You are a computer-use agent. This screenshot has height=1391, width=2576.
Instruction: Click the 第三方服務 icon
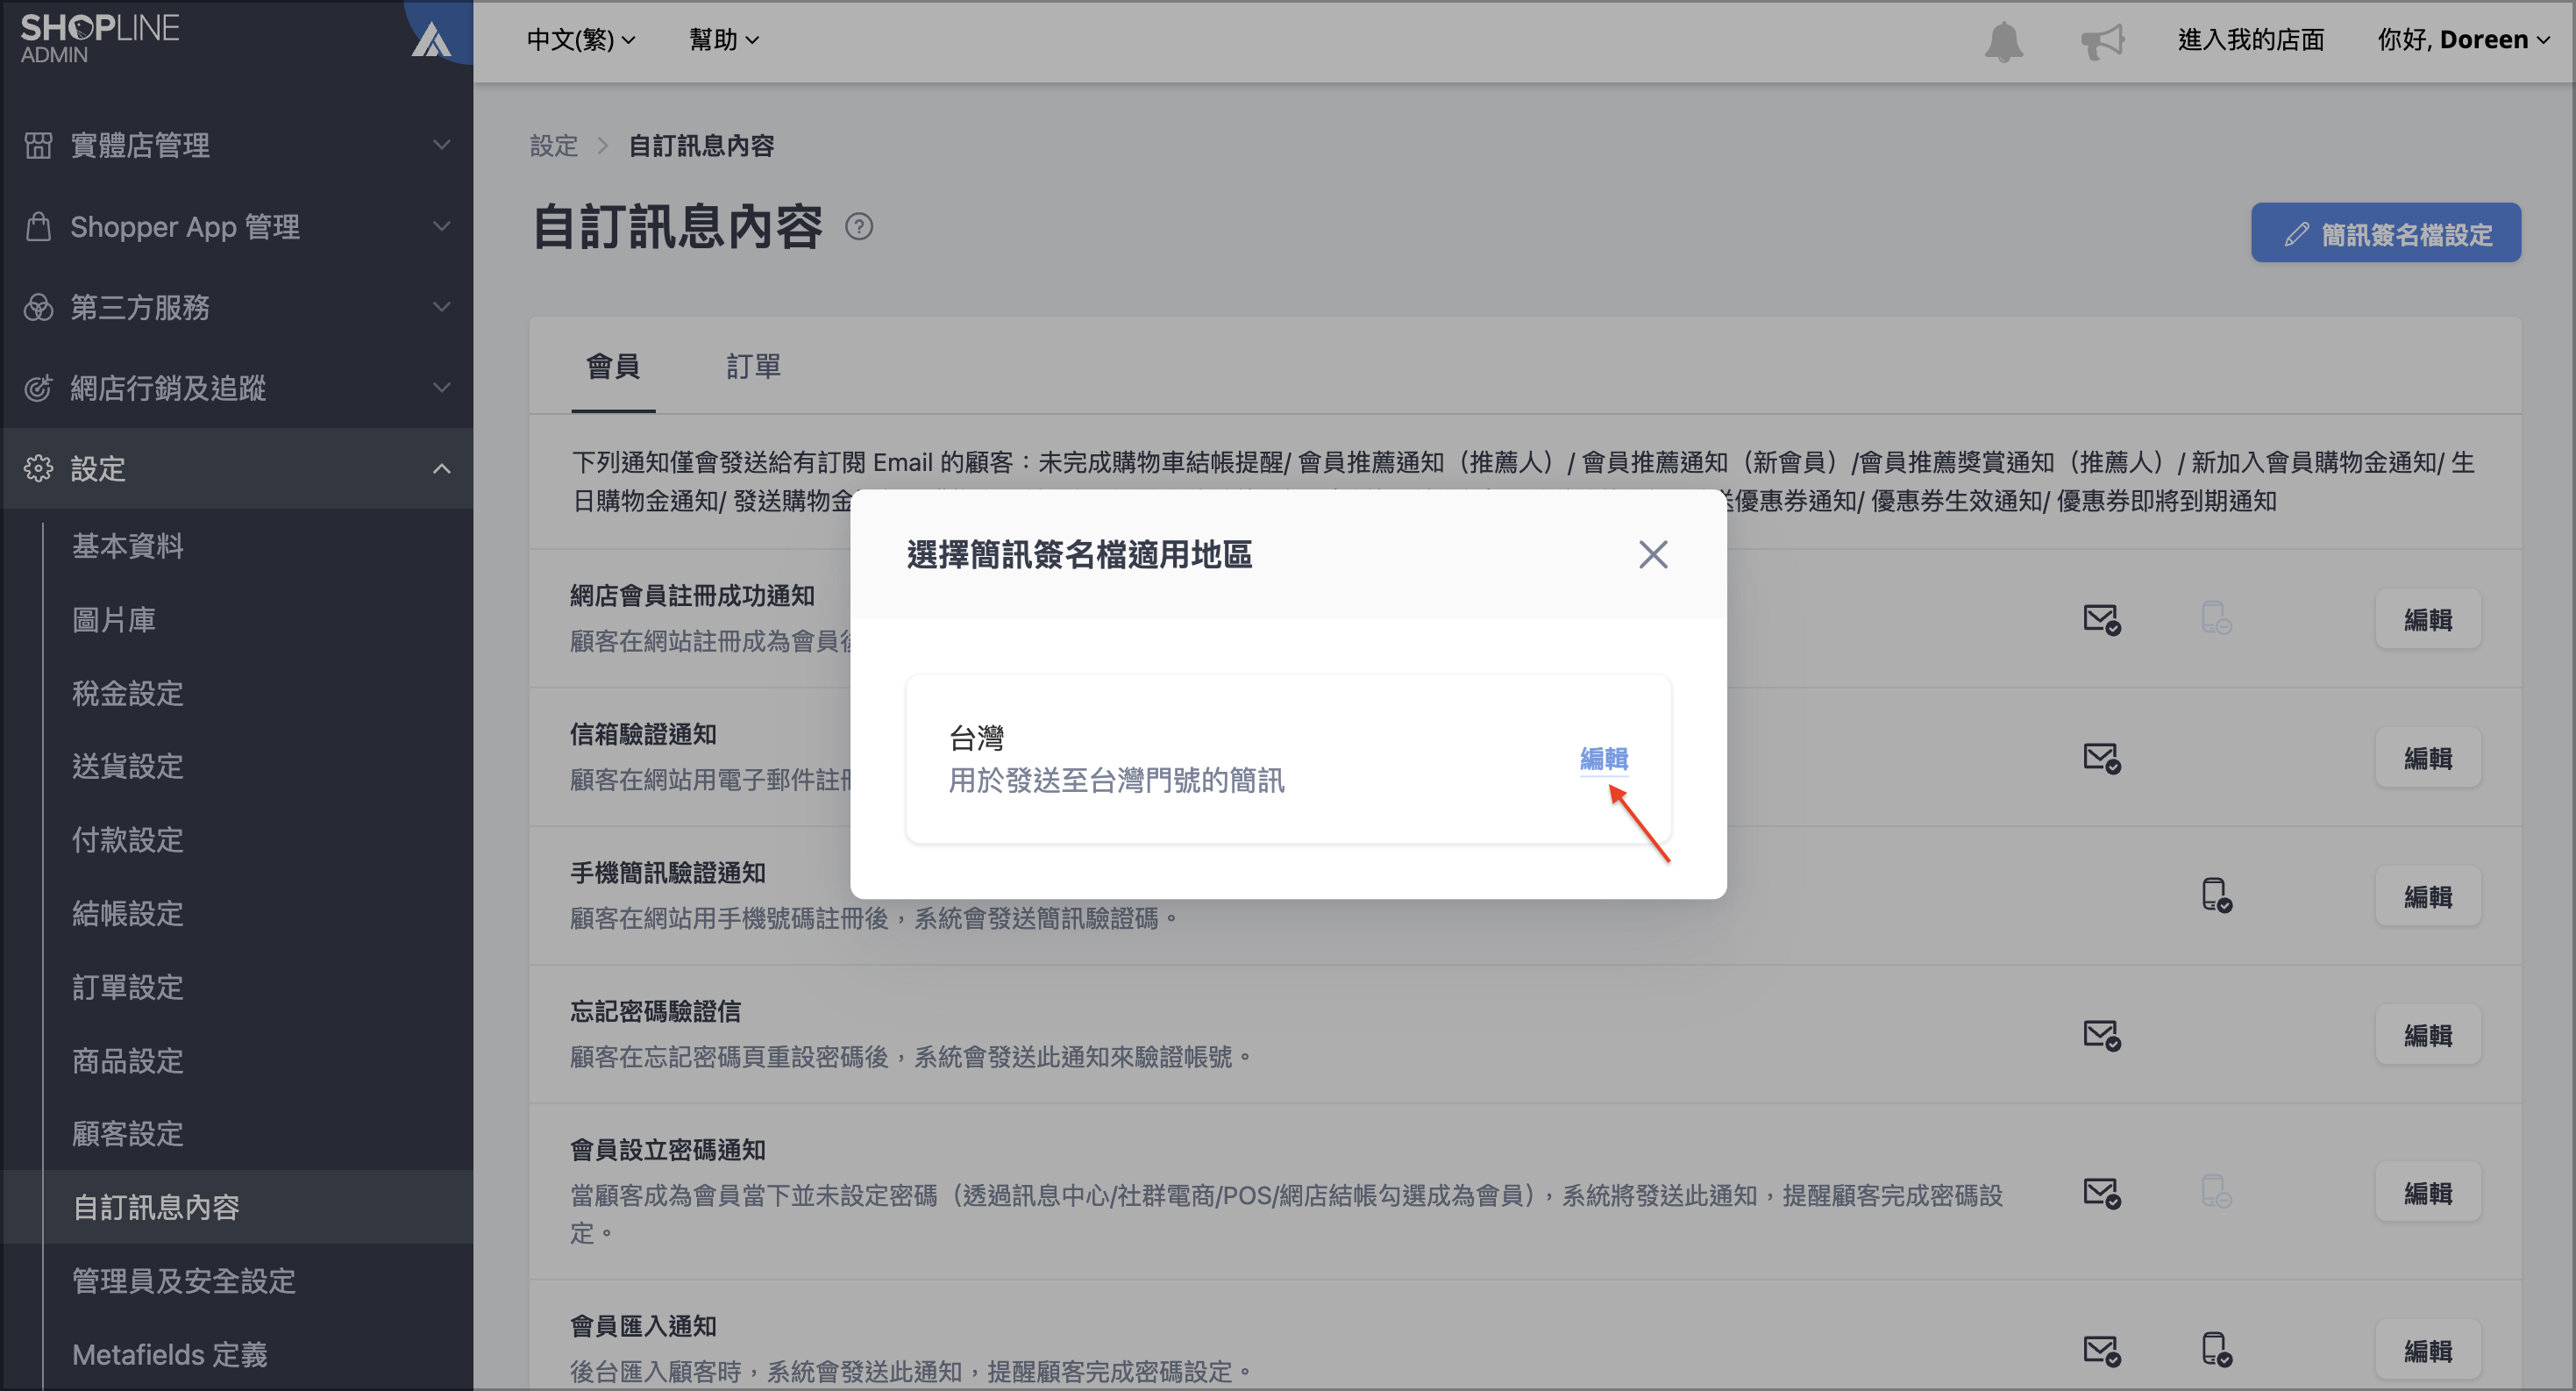tap(38, 307)
